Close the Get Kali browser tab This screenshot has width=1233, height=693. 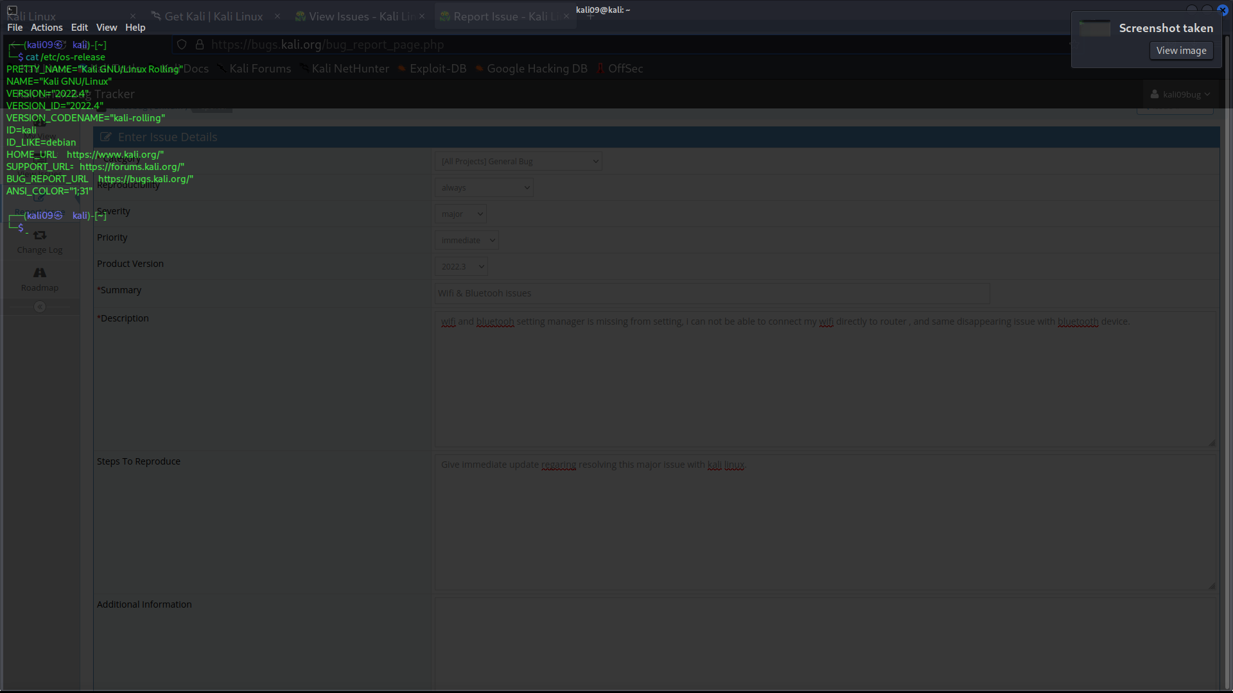[277, 16]
